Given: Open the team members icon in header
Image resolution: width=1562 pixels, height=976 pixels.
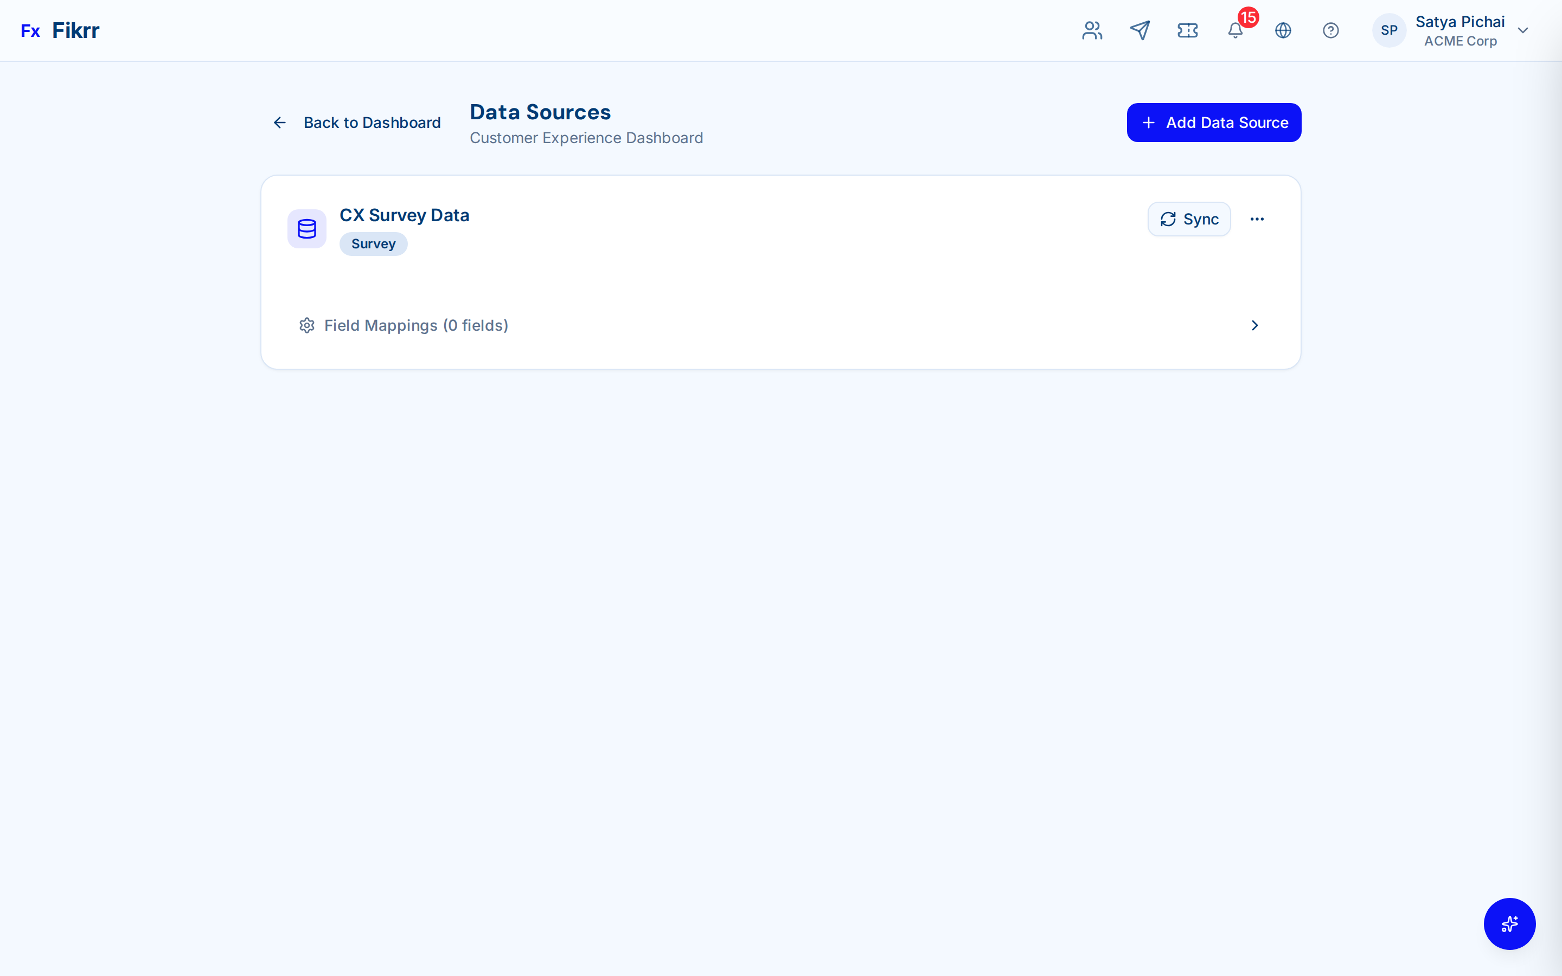Looking at the screenshot, I should point(1091,30).
